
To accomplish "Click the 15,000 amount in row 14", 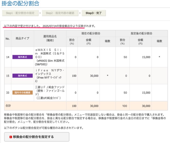I will click(146, 57).
